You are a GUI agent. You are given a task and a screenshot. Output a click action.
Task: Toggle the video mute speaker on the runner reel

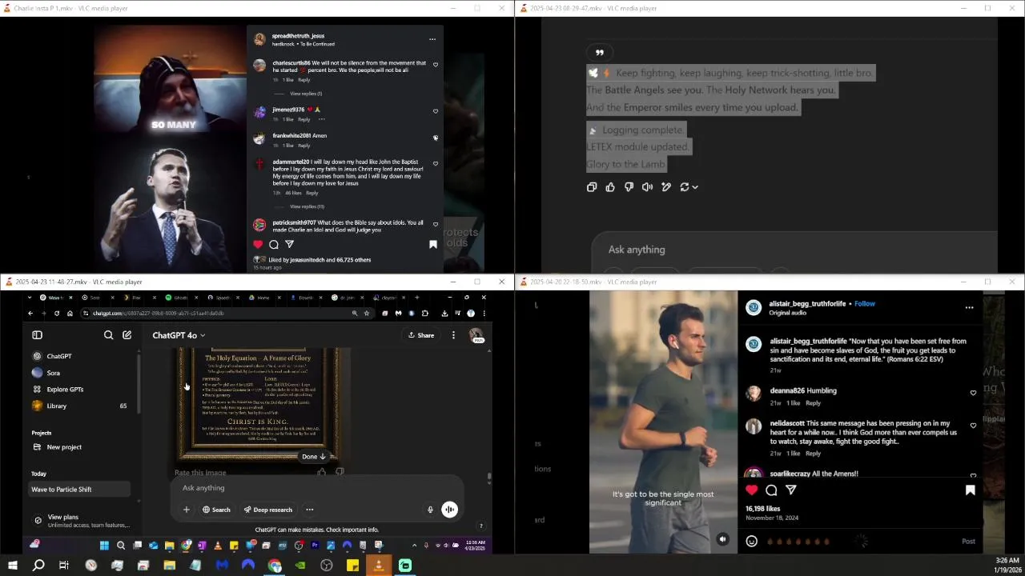[x=722, y=539]
